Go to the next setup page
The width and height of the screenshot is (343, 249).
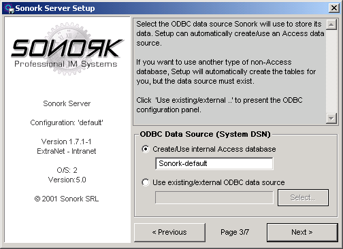(302, 232)
